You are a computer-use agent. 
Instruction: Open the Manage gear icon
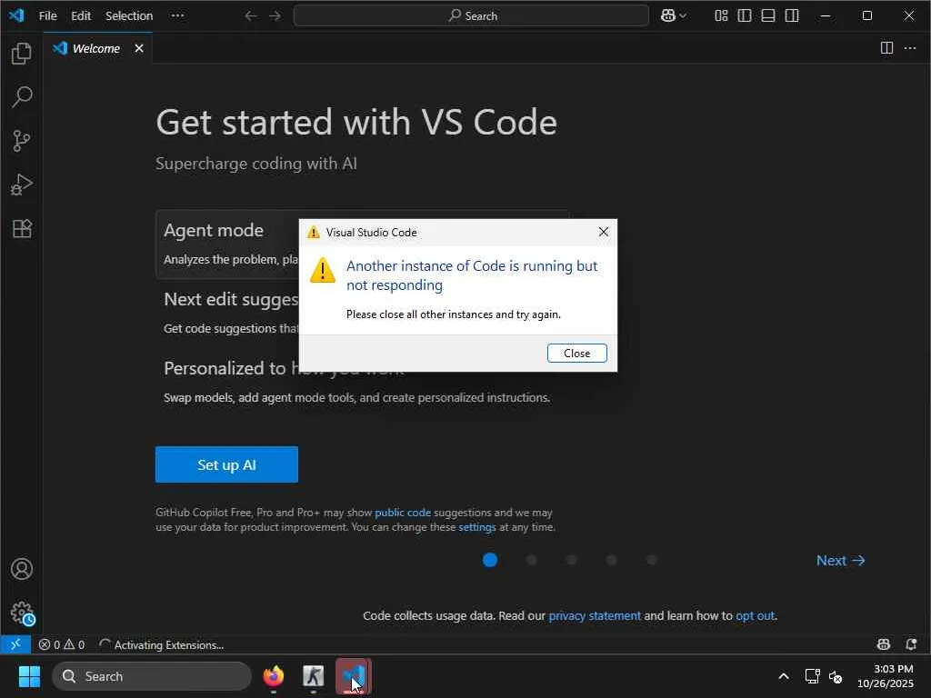coord(22,613)
